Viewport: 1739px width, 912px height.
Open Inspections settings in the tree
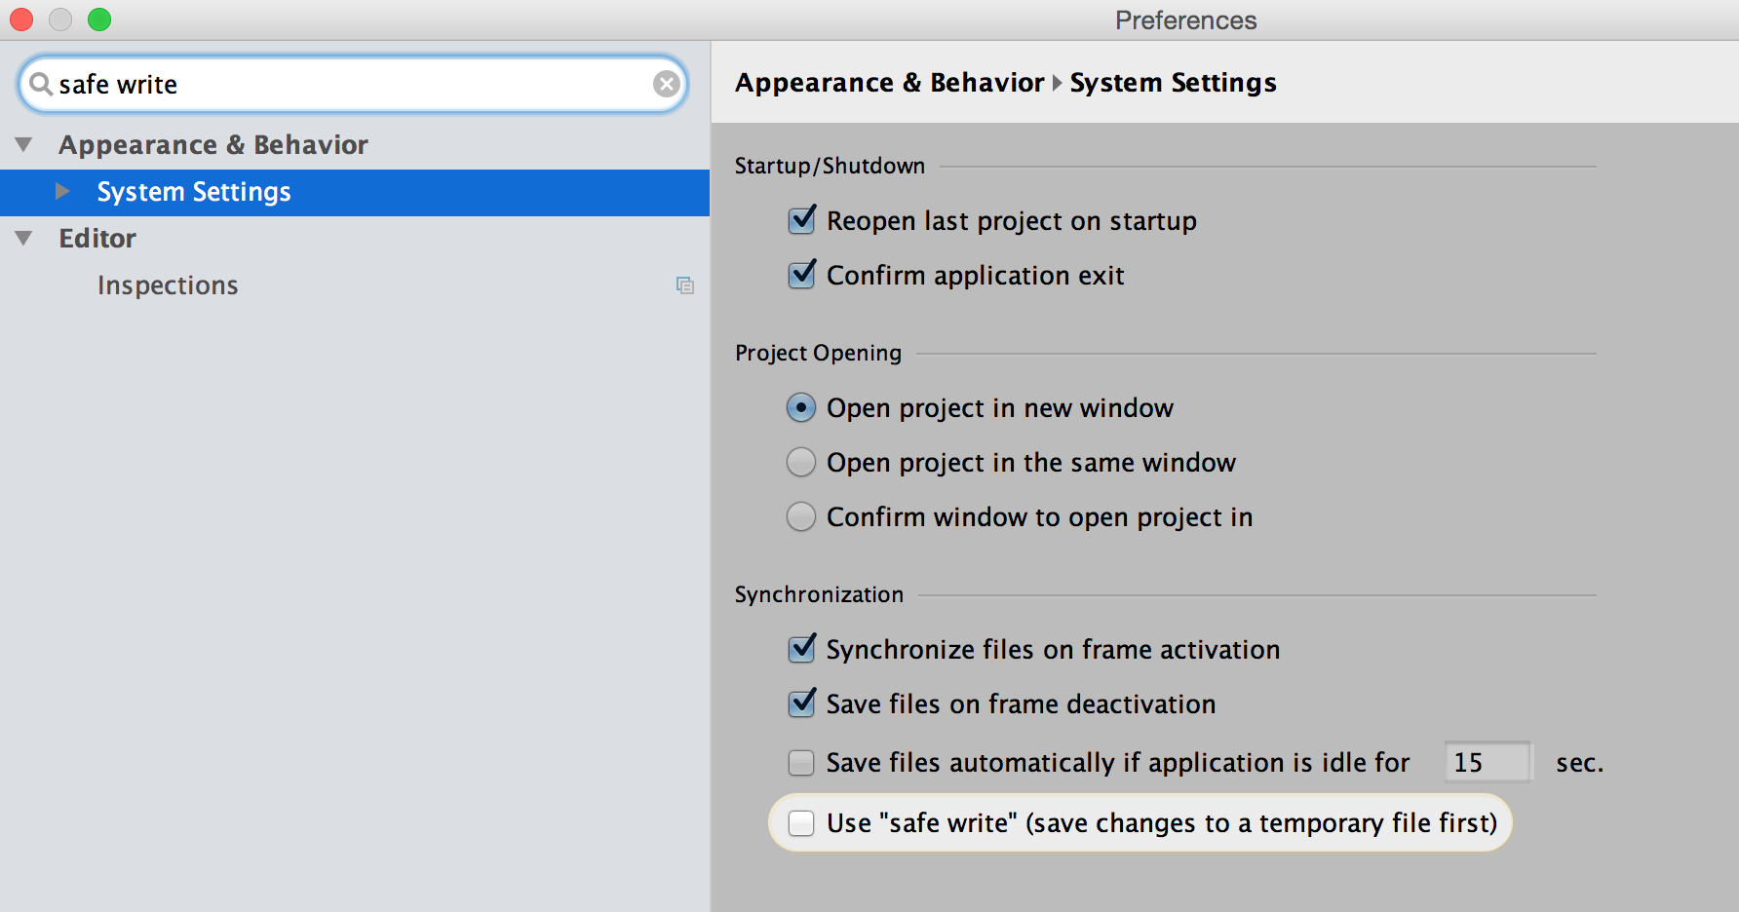[x=168, y=285]
